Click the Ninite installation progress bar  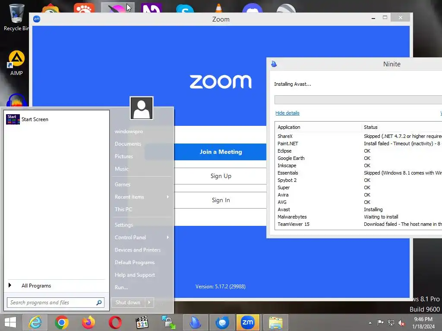coord(358,100)
